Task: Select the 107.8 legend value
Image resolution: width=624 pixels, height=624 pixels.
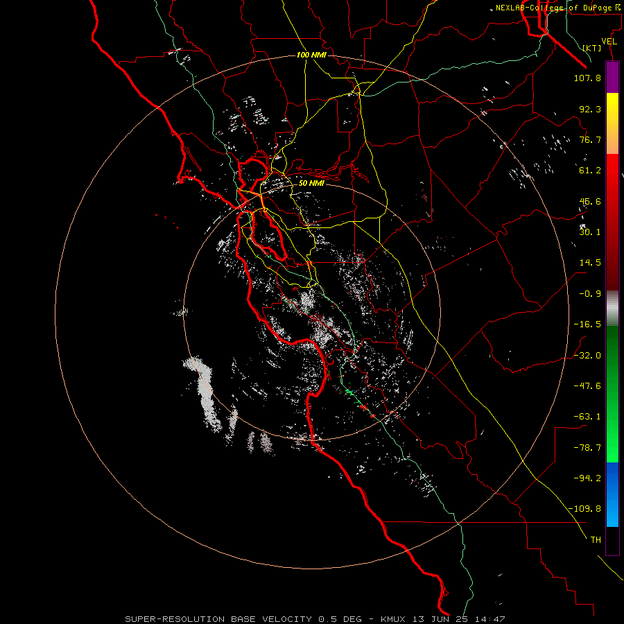Action: (x=587, y=78)
